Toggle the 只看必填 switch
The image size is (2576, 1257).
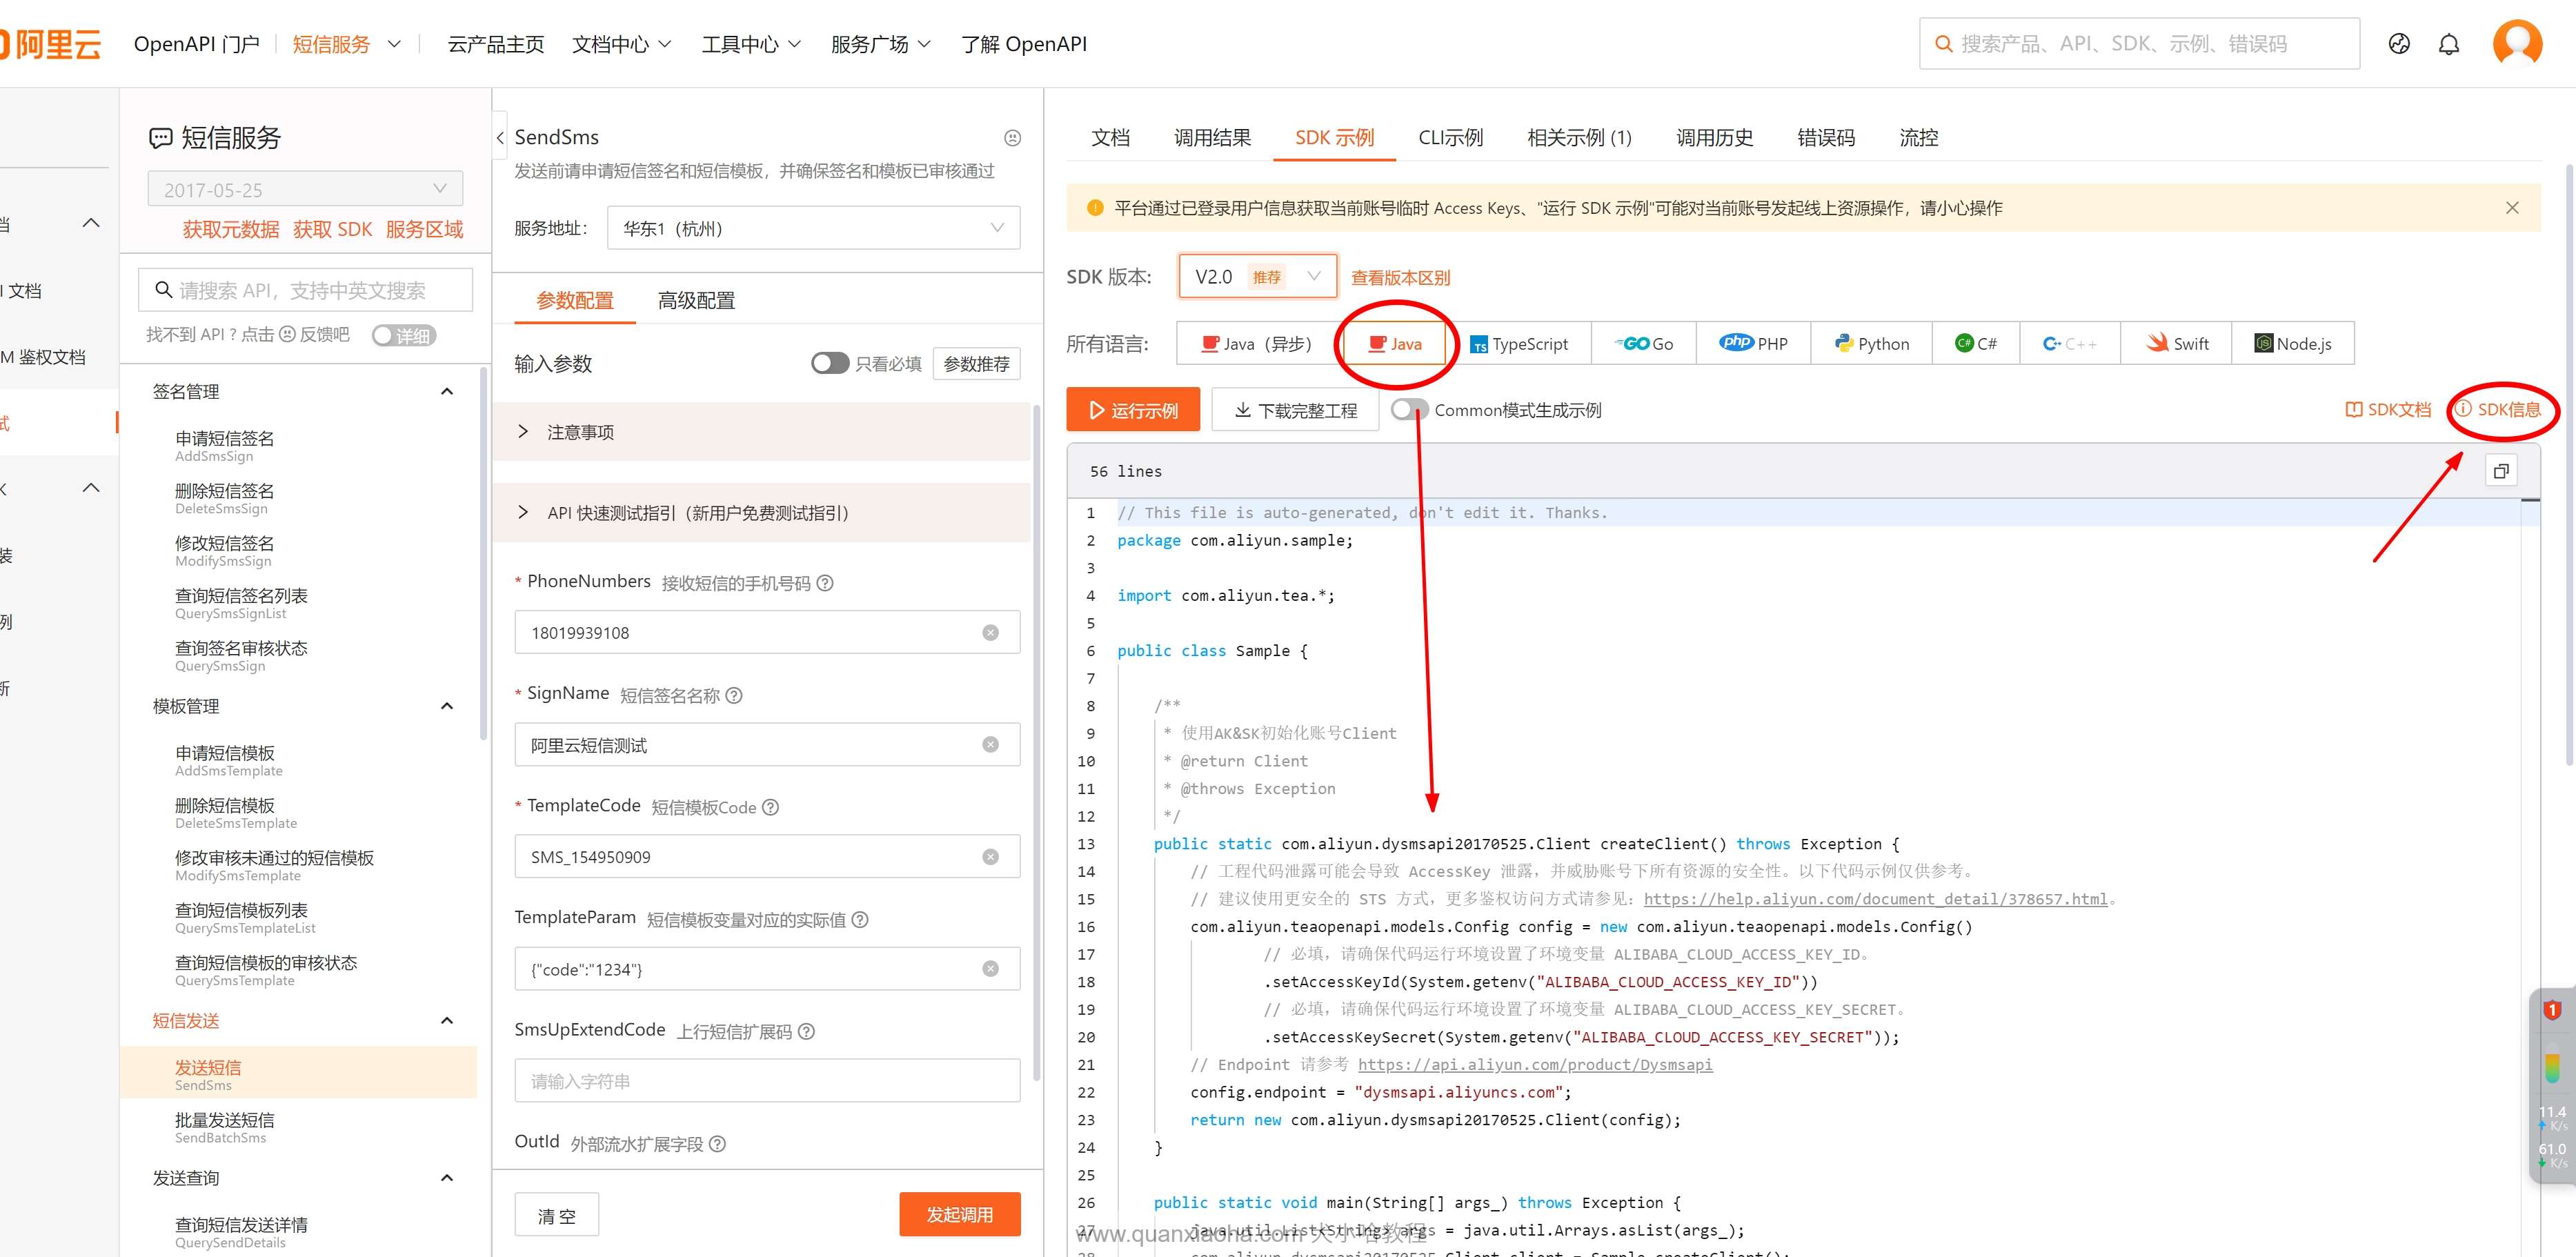click(x=829, y=363)
